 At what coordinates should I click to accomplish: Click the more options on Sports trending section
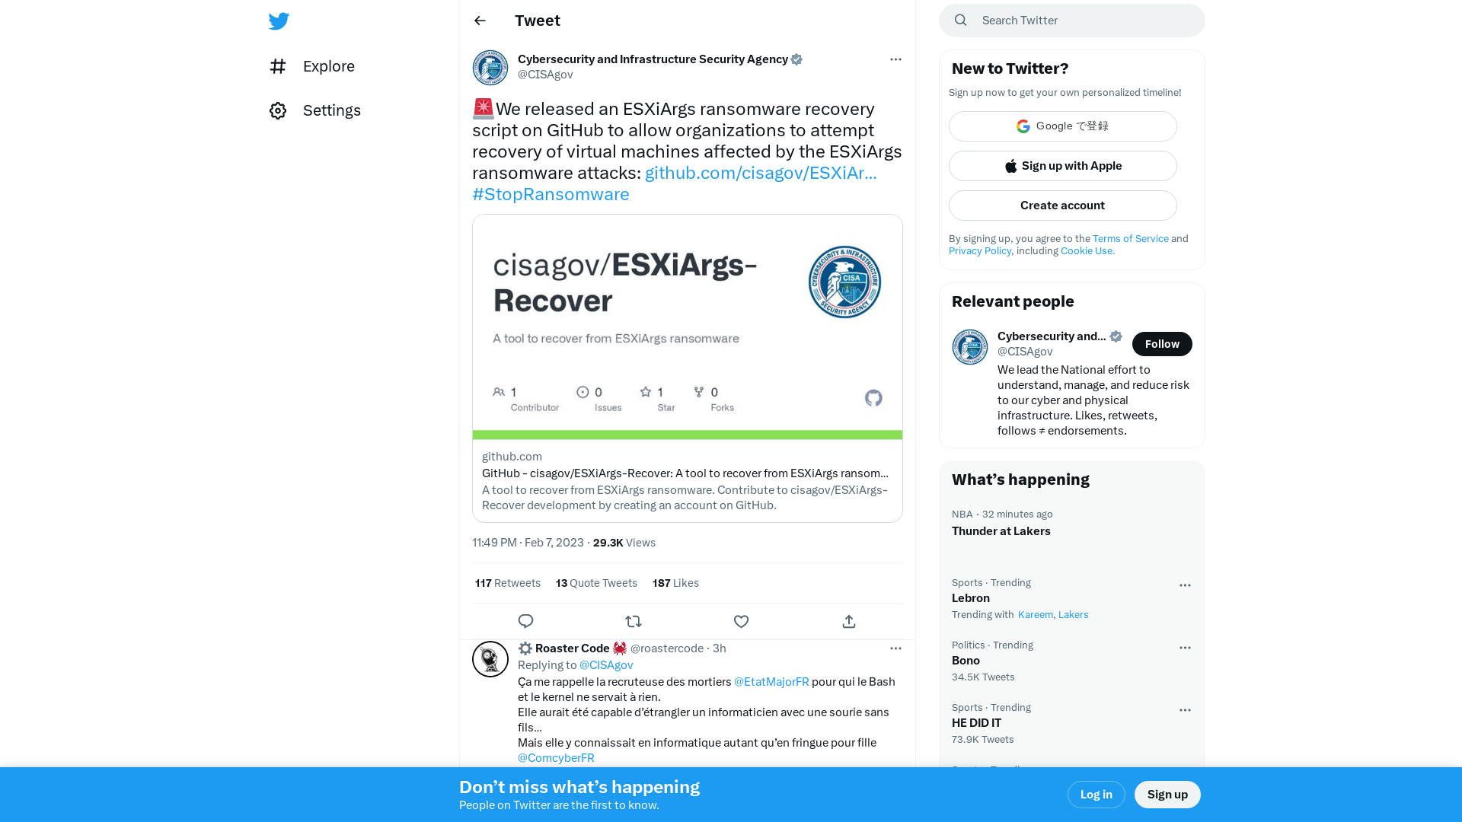click(1185, 584)
